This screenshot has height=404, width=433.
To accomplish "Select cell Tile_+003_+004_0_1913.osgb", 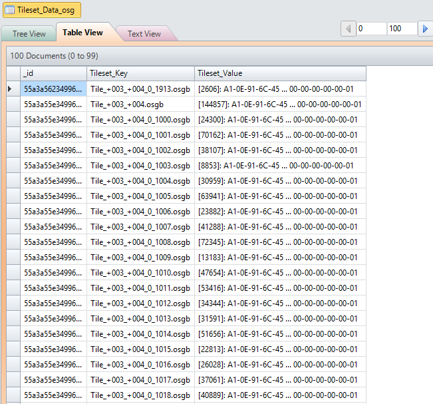I will click(x=141, y=89).
